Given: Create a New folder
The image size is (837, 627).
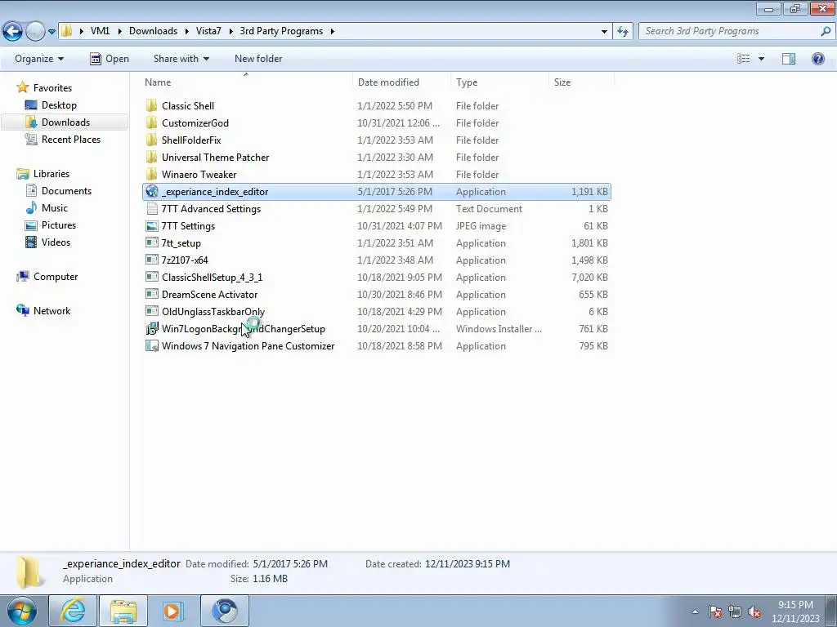Looking at the screenshot, I should [x=258, y=59].
